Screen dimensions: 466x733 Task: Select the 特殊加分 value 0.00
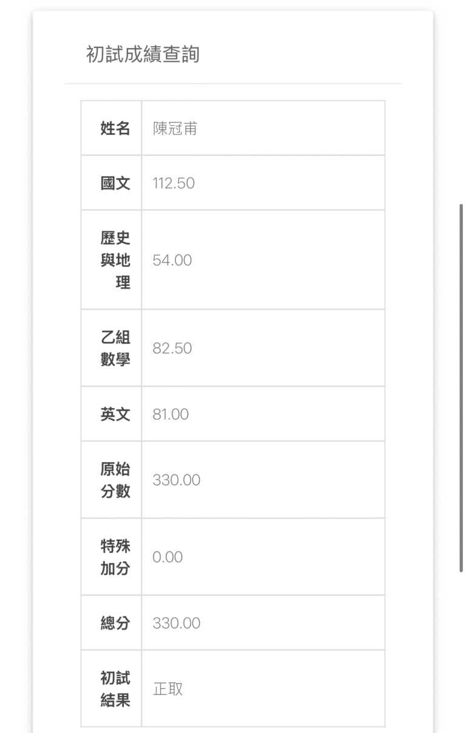[x=167, y=557]
